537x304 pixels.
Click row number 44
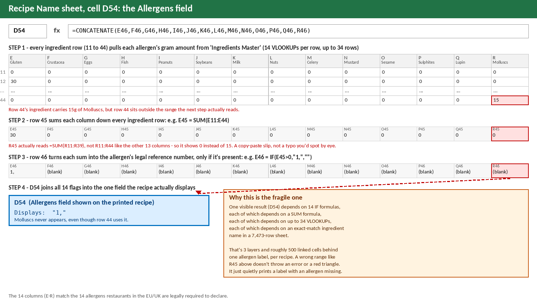pos(3,100)
